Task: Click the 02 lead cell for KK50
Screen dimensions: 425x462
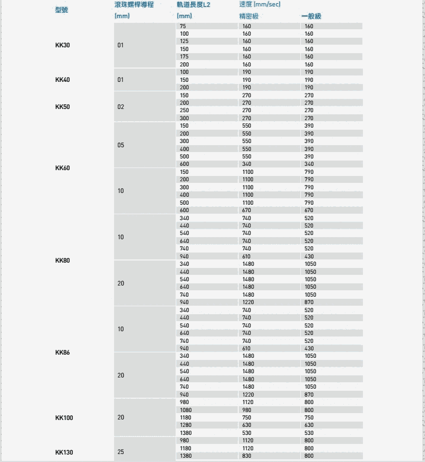Action: point(121,107)
